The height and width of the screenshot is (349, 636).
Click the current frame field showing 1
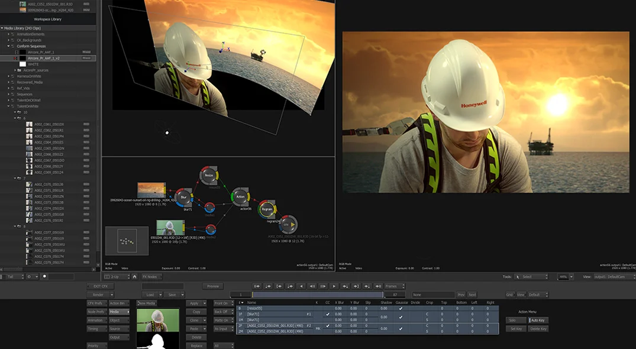click(x=241, y=295)
